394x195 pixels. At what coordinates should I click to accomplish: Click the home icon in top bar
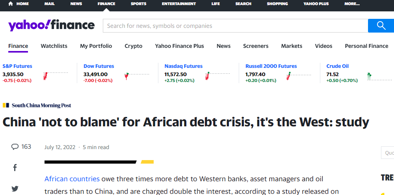[x=11, y=4]
